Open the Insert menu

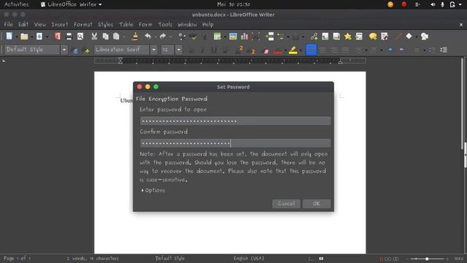pyautogui.click(x=60, y=24)
